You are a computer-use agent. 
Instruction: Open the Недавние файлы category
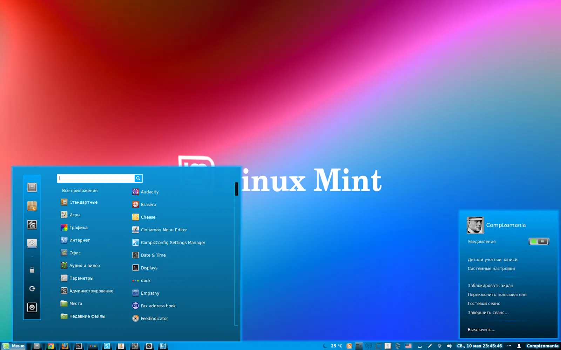(83, 316)
